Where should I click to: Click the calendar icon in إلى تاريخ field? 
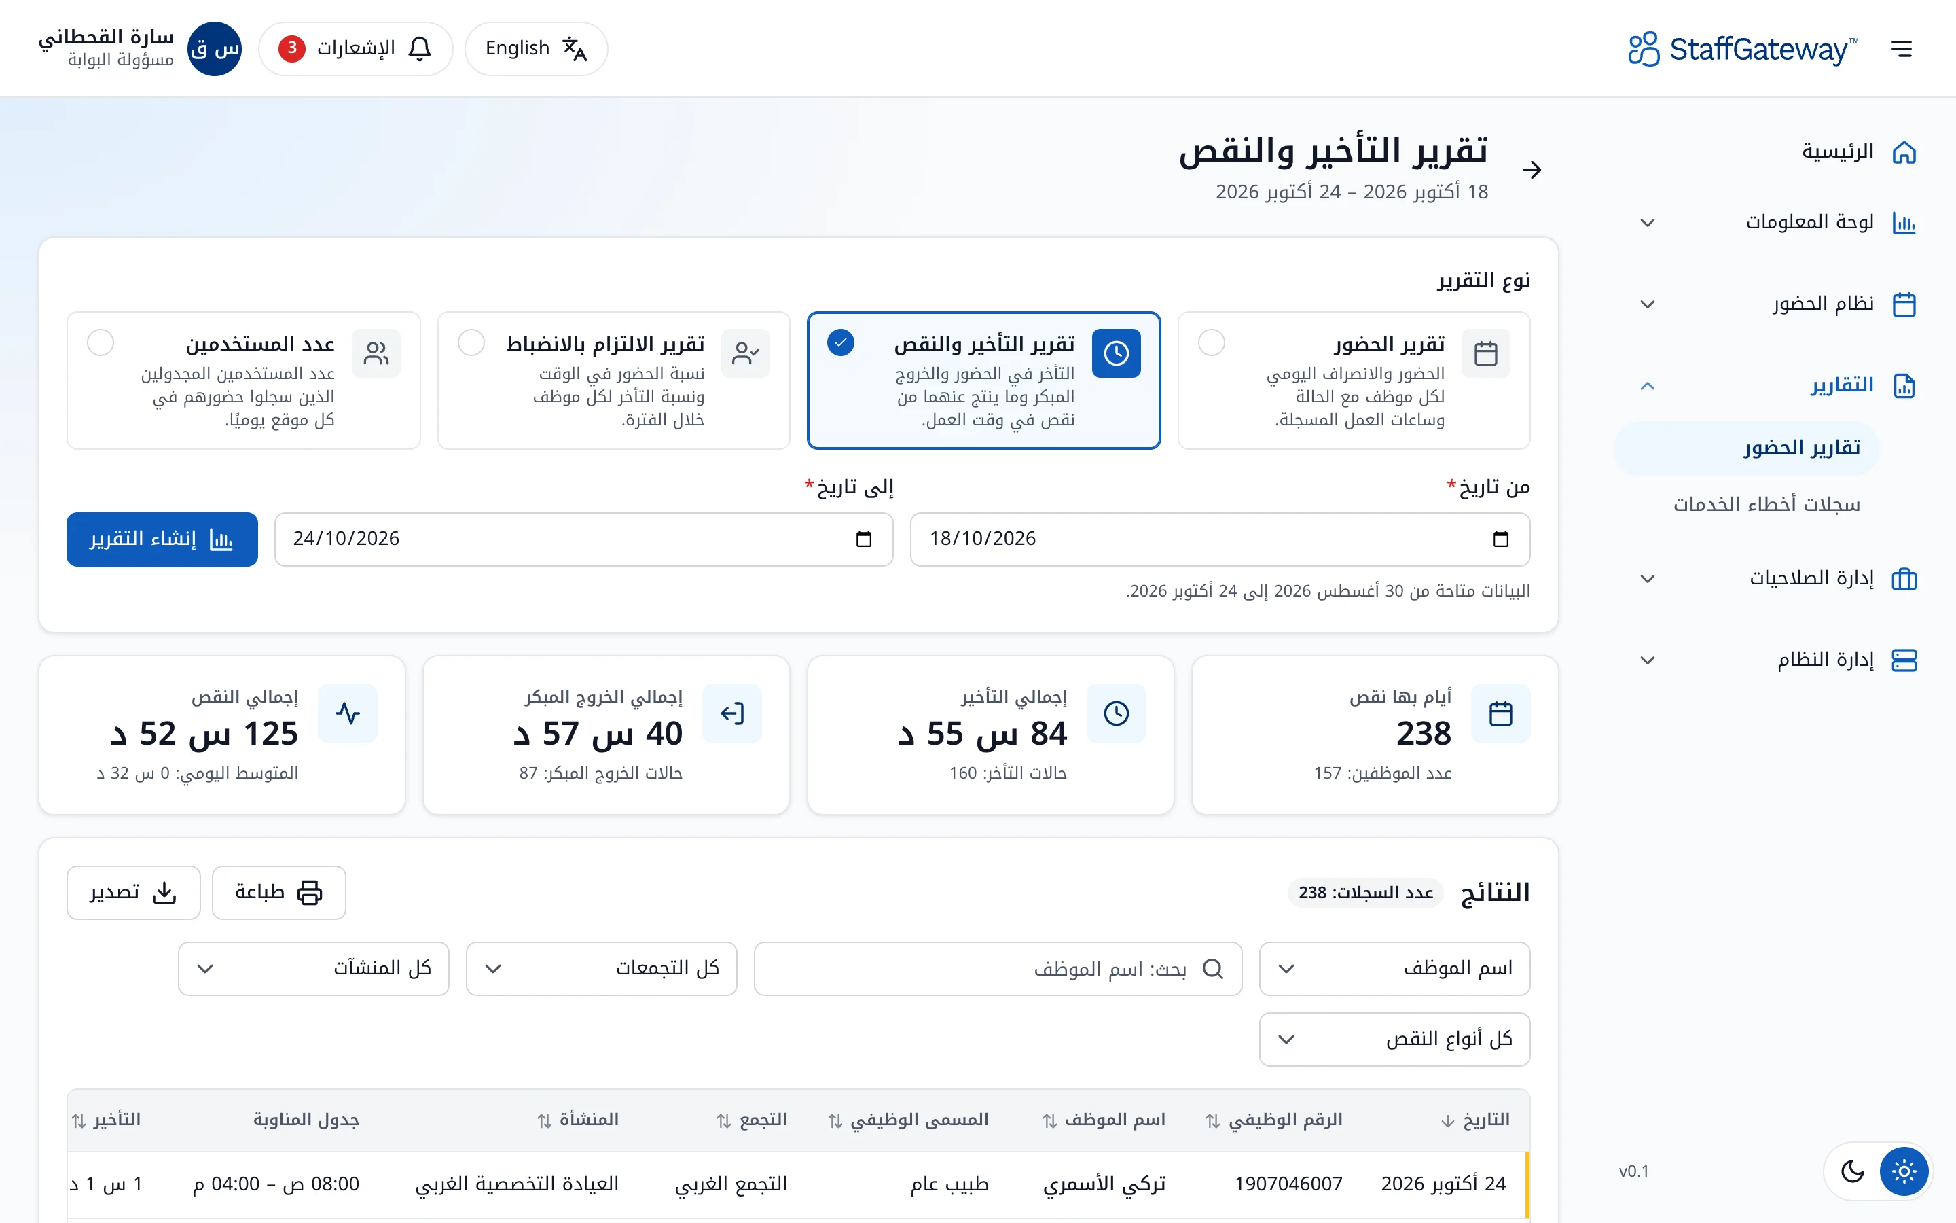[x=864, y=539]
